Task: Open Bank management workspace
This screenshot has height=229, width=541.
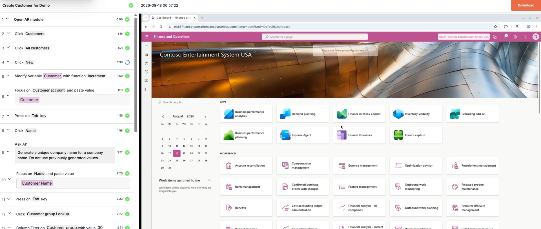Action: click(246, 187)
